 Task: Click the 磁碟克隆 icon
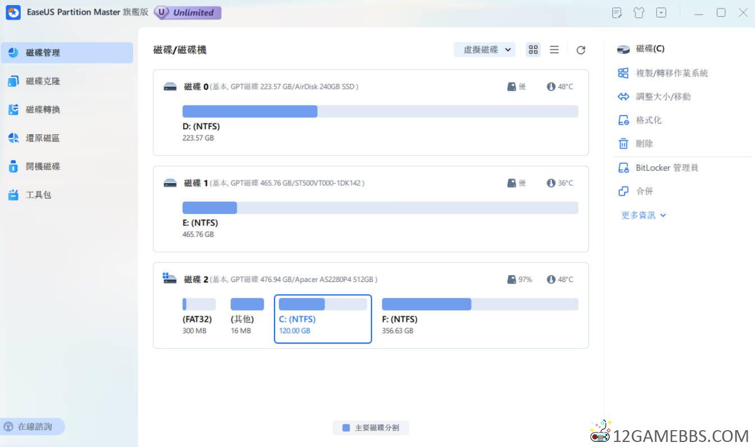[13, 81]
